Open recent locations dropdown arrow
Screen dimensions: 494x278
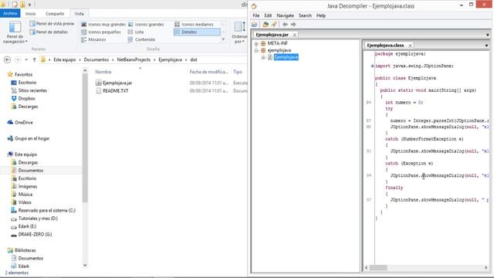pos(26,59)
